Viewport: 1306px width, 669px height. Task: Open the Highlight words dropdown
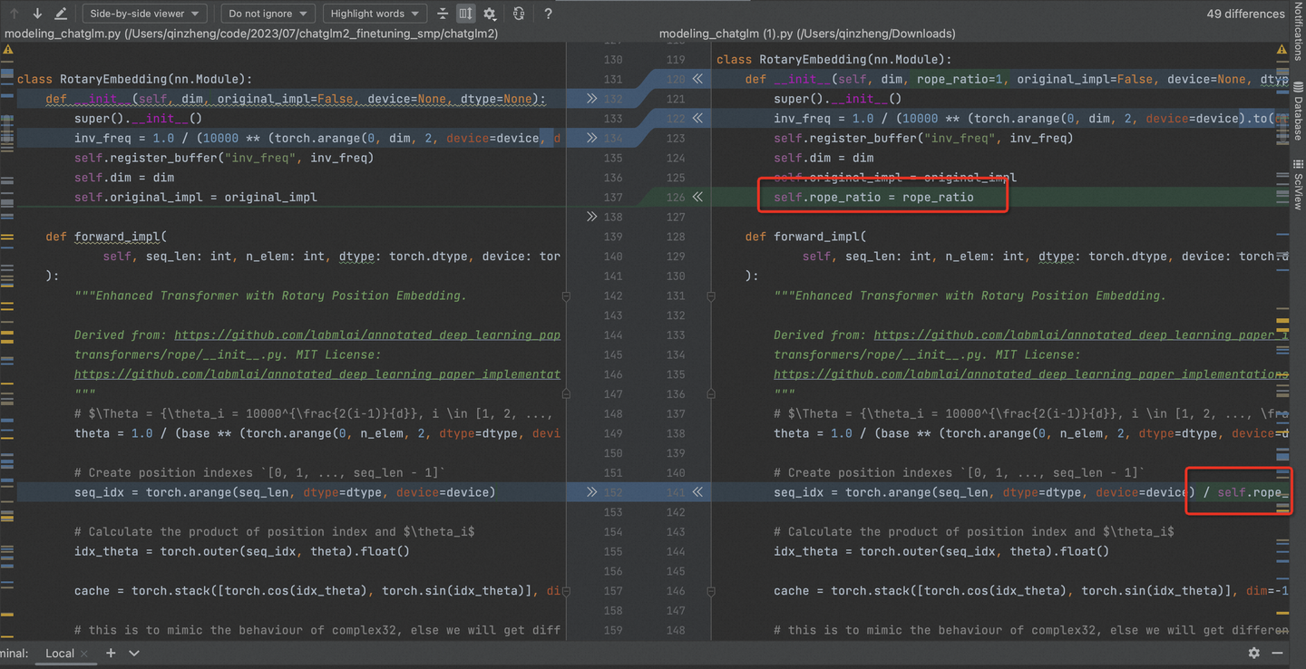tap(375, 14)
